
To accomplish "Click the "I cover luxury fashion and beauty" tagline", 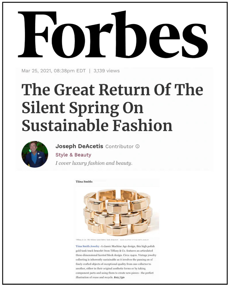I will (94, 163).
